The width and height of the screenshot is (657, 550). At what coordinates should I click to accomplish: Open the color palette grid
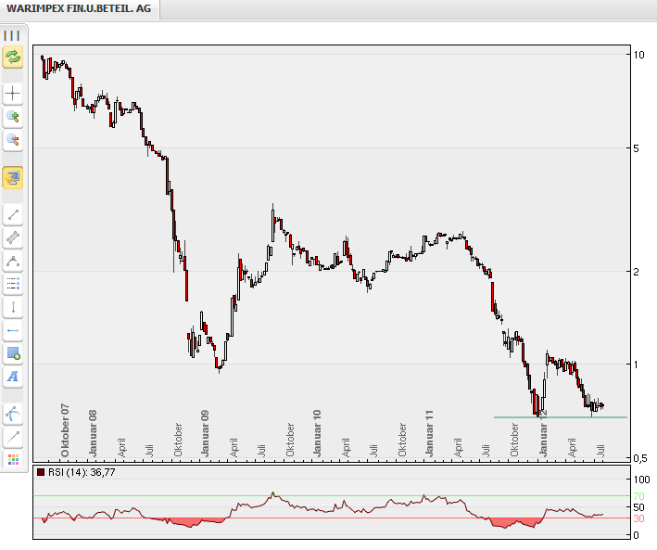(13, 460)
